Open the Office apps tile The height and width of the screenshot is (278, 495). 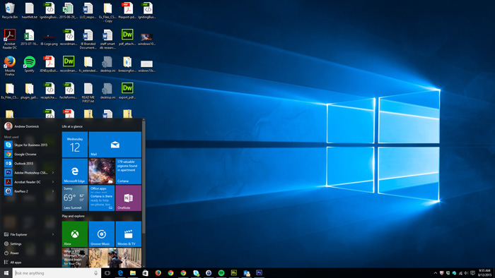point(102,198)
